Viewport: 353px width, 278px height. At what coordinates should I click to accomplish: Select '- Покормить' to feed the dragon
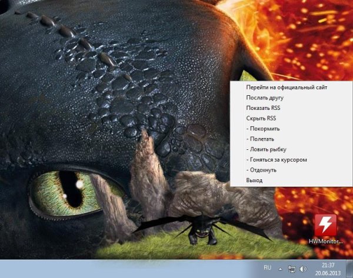click(291, 129)
